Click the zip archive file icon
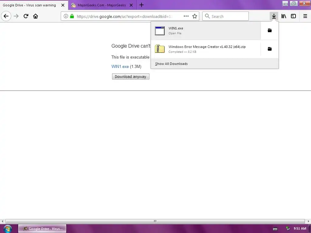The height and width of the screenshot is (233, 311). pyautogui.click(x=160, y=49)
